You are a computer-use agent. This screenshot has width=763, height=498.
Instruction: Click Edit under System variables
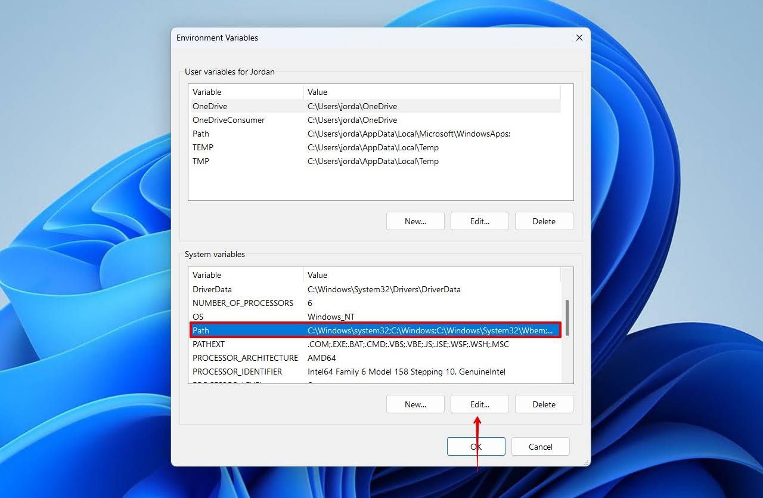pyautogui.click(x=480, y=404)
